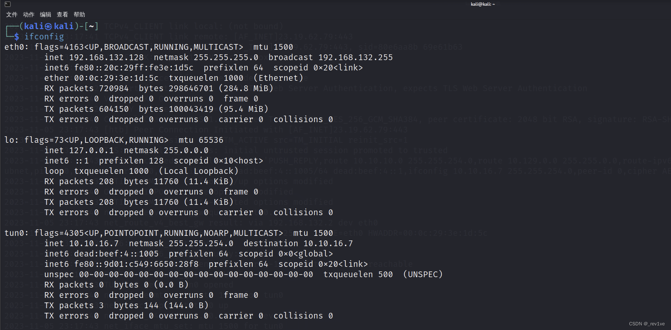Viewport: 671px width, 330px height.
Task: Click the eth0 inet6 address fe80::20c:29ff:fe3e:1d5c
Action: (134, 68)
